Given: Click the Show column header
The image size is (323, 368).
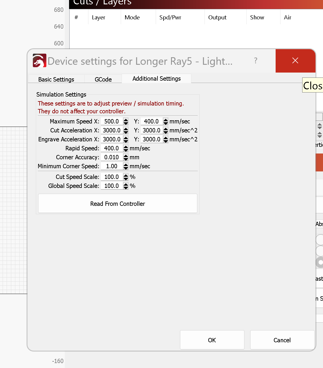Looking at the screenshot, I should tap(263, 17).
